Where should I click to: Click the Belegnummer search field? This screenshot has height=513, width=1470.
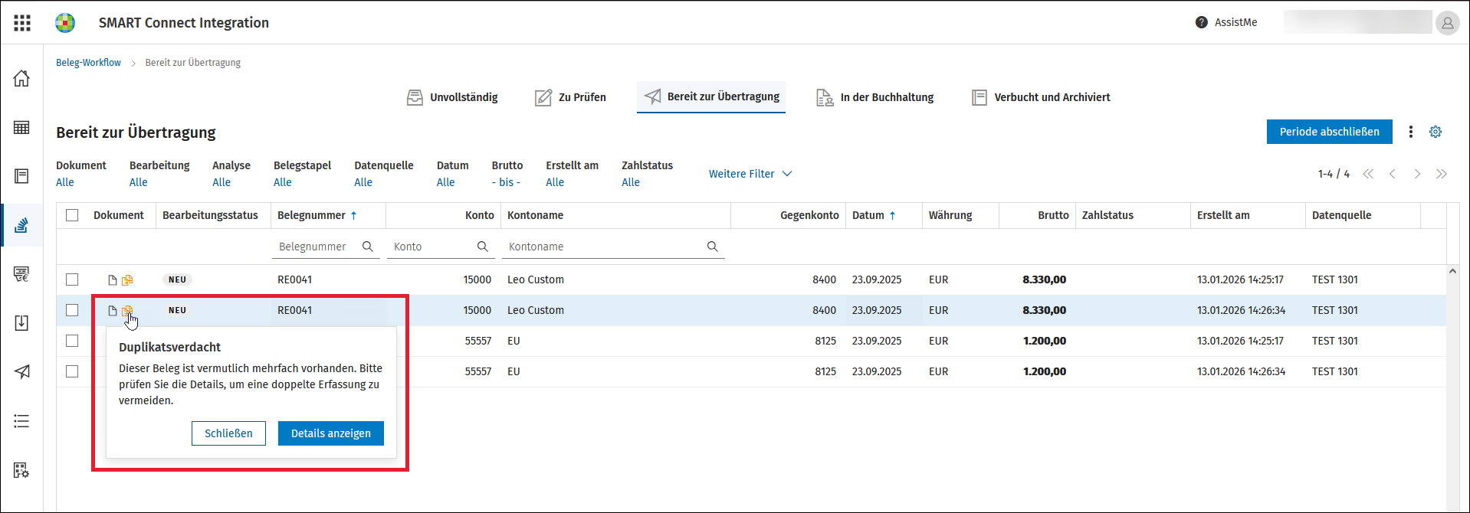click(326, 247)
